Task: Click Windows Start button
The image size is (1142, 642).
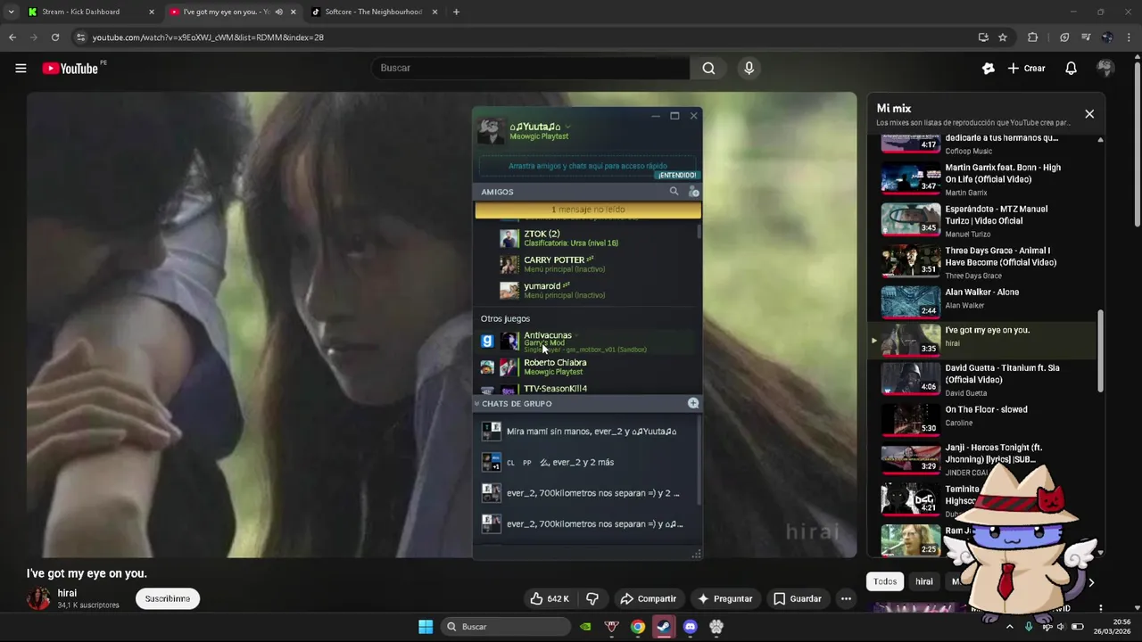Action: pyautogui.click(x=426, y=627)
